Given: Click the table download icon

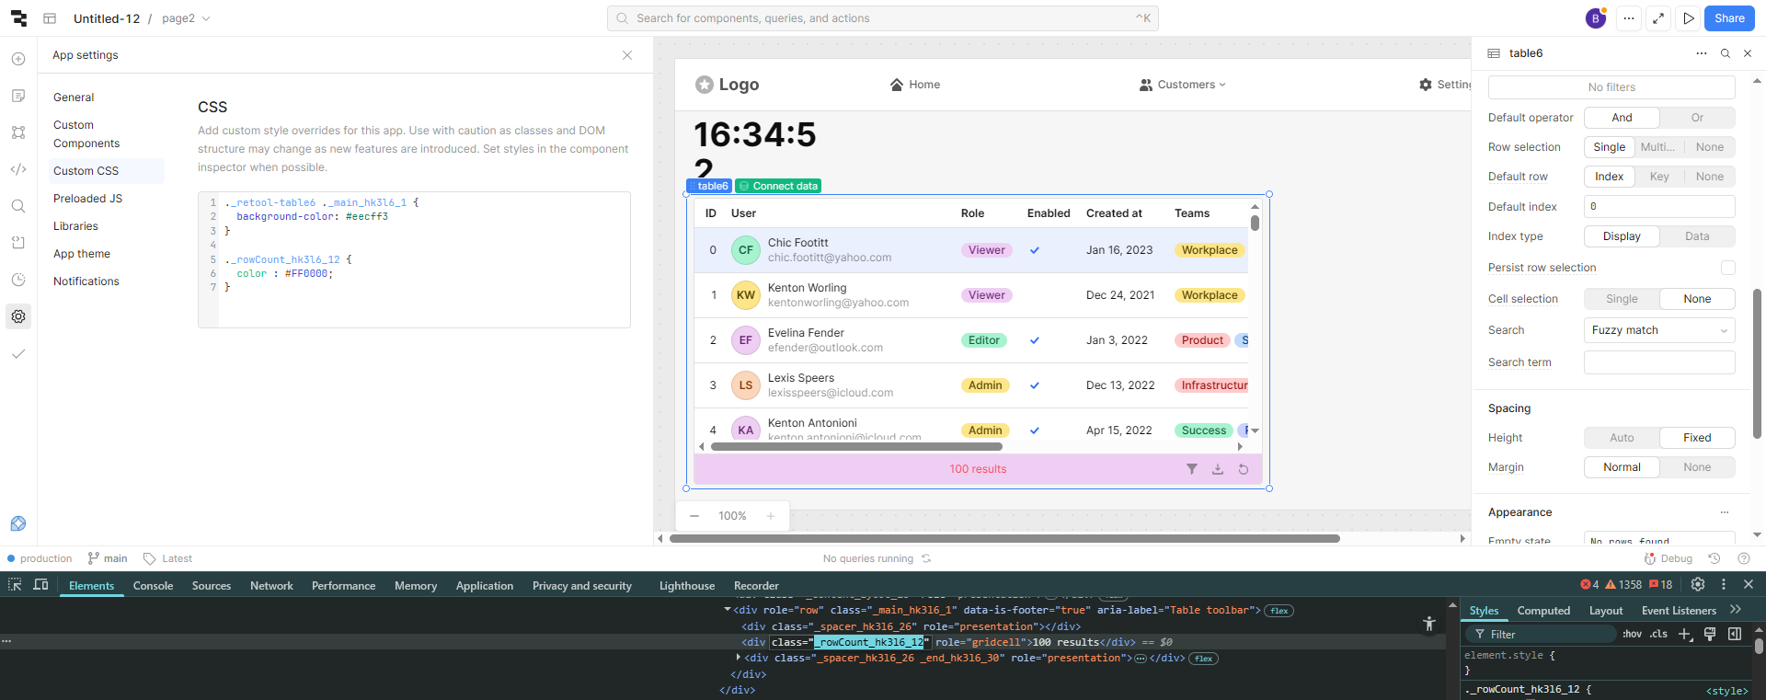Looking at the screenshot, I should pyautogui.click(x=1218, y=469).
